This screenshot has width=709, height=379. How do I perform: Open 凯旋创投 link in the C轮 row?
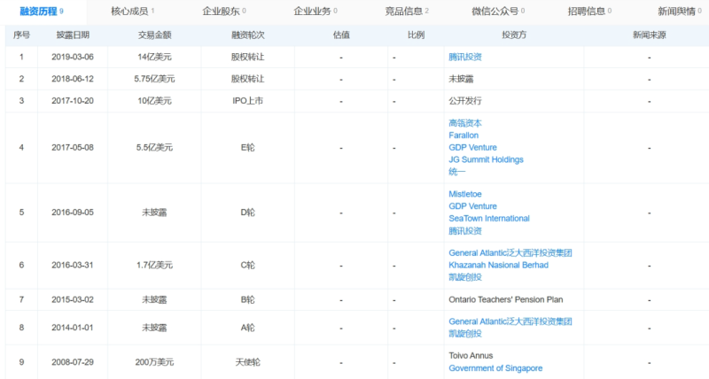point(465,277)
